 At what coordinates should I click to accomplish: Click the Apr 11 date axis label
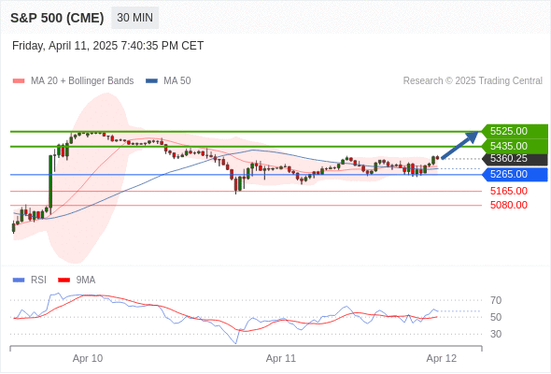[281, 358]
